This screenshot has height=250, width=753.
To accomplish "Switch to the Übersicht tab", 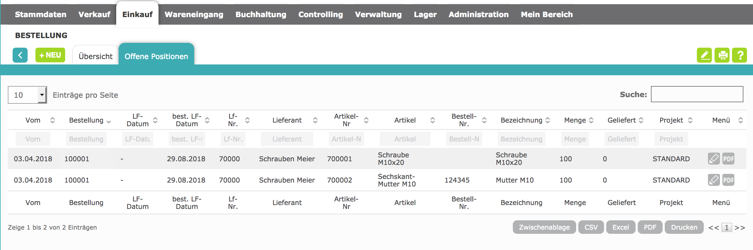I will pos(95,56).
